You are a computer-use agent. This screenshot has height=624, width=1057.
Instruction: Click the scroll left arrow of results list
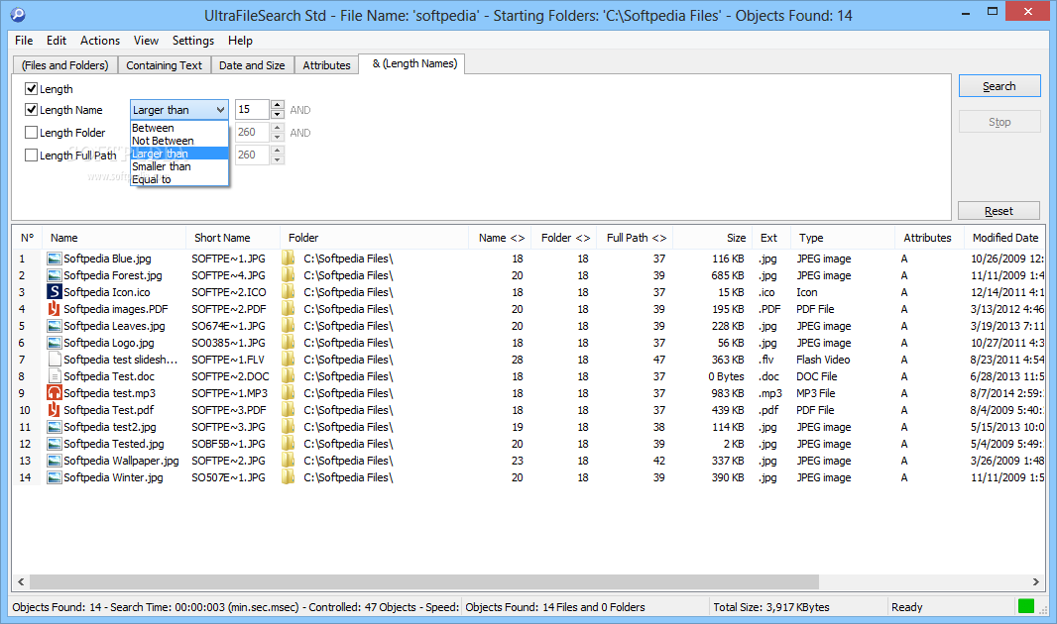point(21,581)
